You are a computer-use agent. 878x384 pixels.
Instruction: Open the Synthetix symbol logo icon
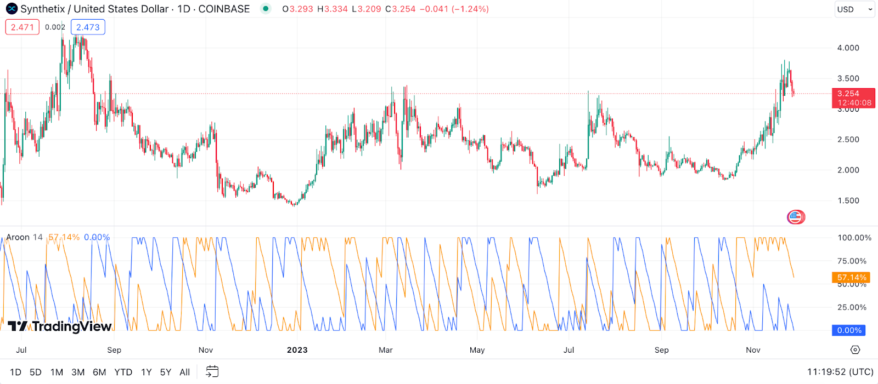(12, 9)
